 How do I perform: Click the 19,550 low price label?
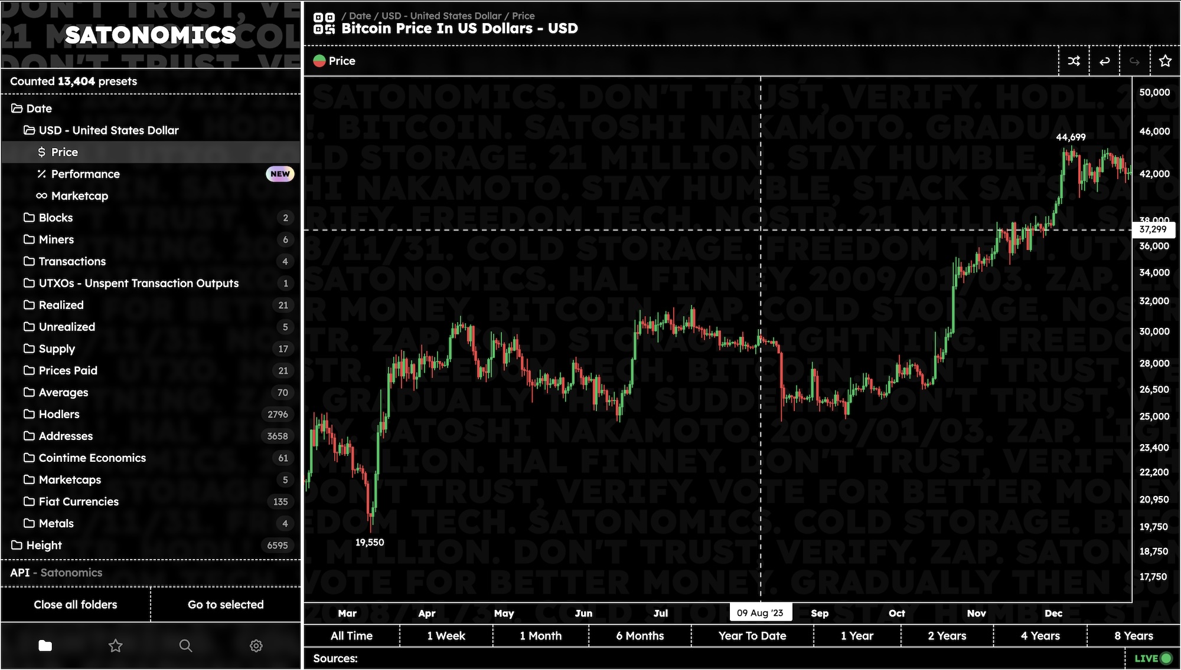click(x=370, y=542)
